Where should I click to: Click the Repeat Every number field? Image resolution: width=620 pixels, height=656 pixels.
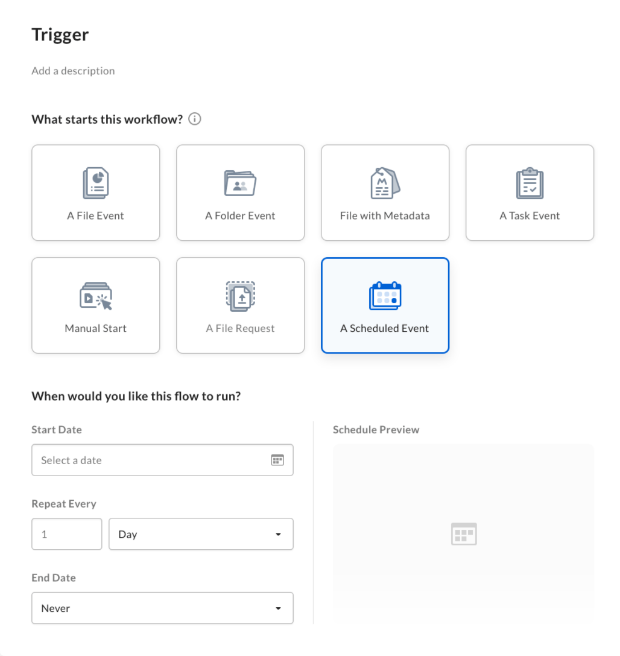[x=67, y=534]
